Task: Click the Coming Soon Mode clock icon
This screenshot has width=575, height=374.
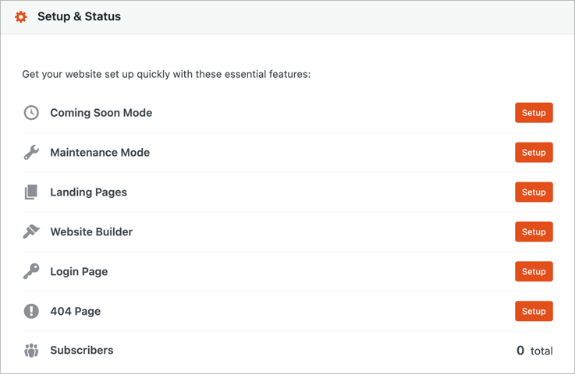Action: point(31,113)
